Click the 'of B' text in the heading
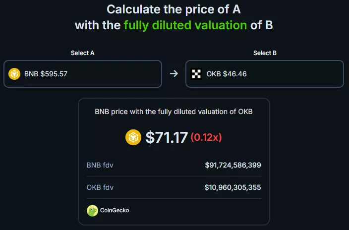Image resolution: width=349 pixels, height=230 pixels. pos(262,25)
